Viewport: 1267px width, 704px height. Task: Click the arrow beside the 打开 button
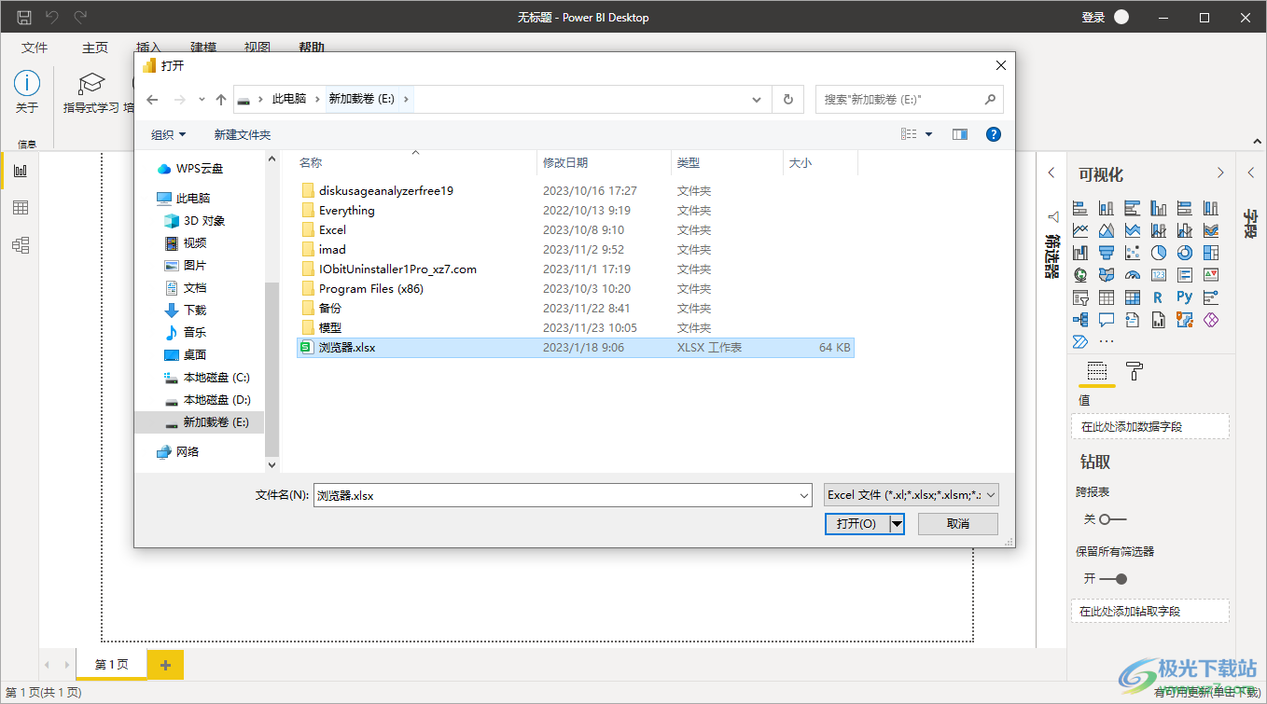coord(897,524)
